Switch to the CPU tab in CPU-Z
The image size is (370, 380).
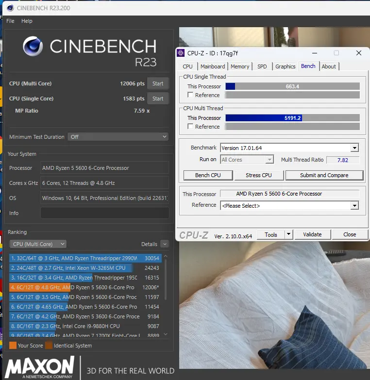click(x=187, y=66)
